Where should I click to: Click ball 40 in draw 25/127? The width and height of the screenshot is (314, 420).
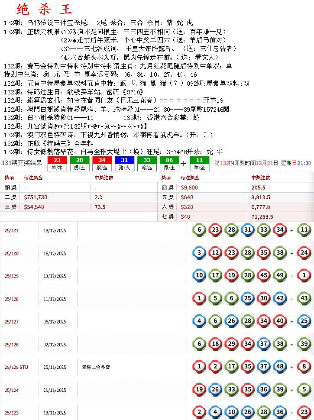coord(279,321)
